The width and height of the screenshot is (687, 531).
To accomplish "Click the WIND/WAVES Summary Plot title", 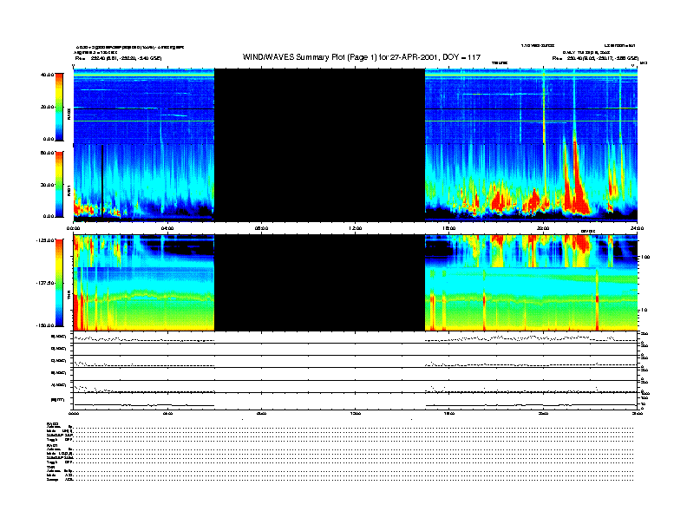I will point(362,57).
